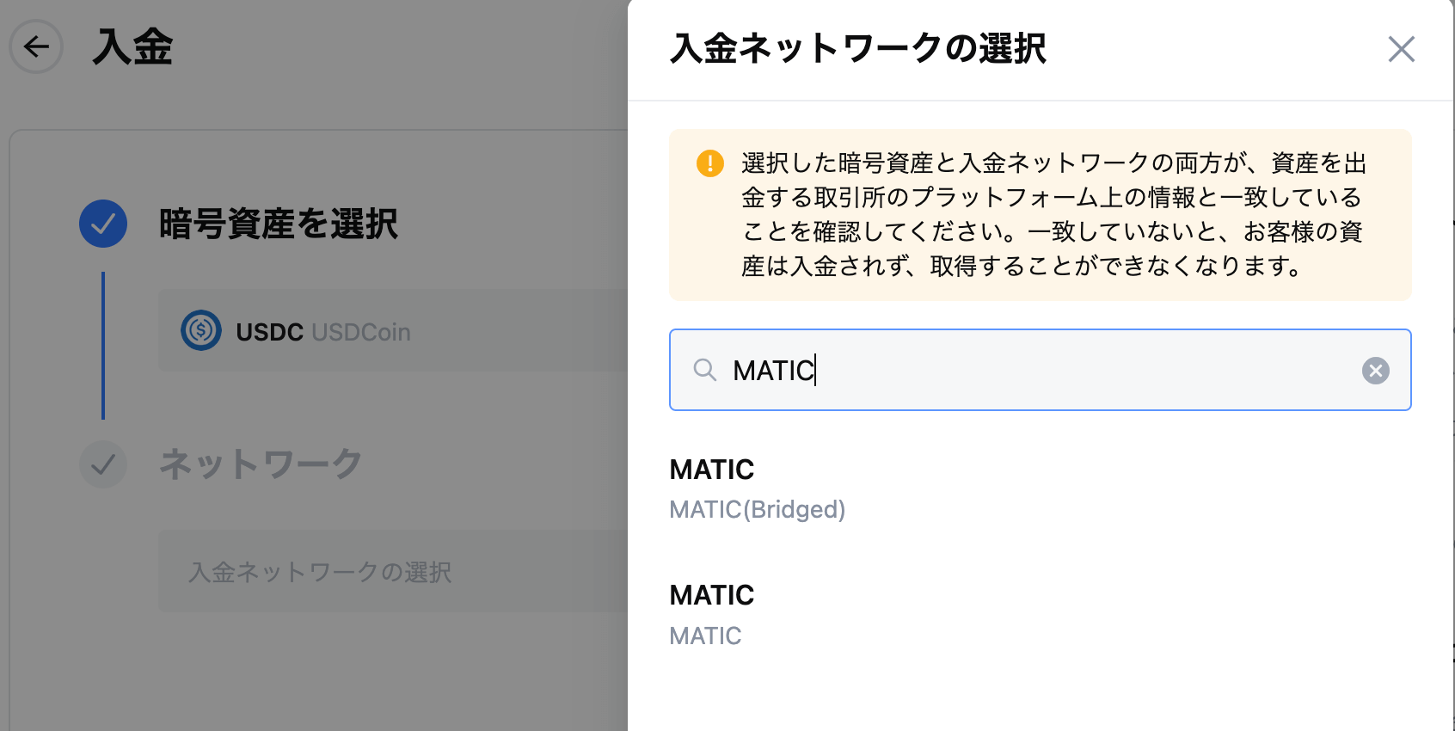Click the gray checkmark network step icon
The width and height of the screenshot is (1455, 731).
click(103, 464)
